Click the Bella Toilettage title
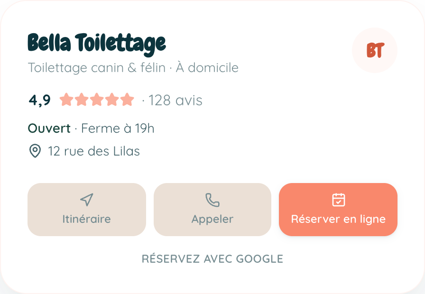Image resolution: width=425 pixels, height=294 pixels. coord(97,45)
